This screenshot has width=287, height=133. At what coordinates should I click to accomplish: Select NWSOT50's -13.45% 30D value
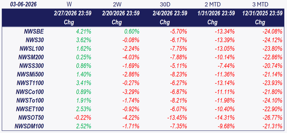click(x=177, y=117)
